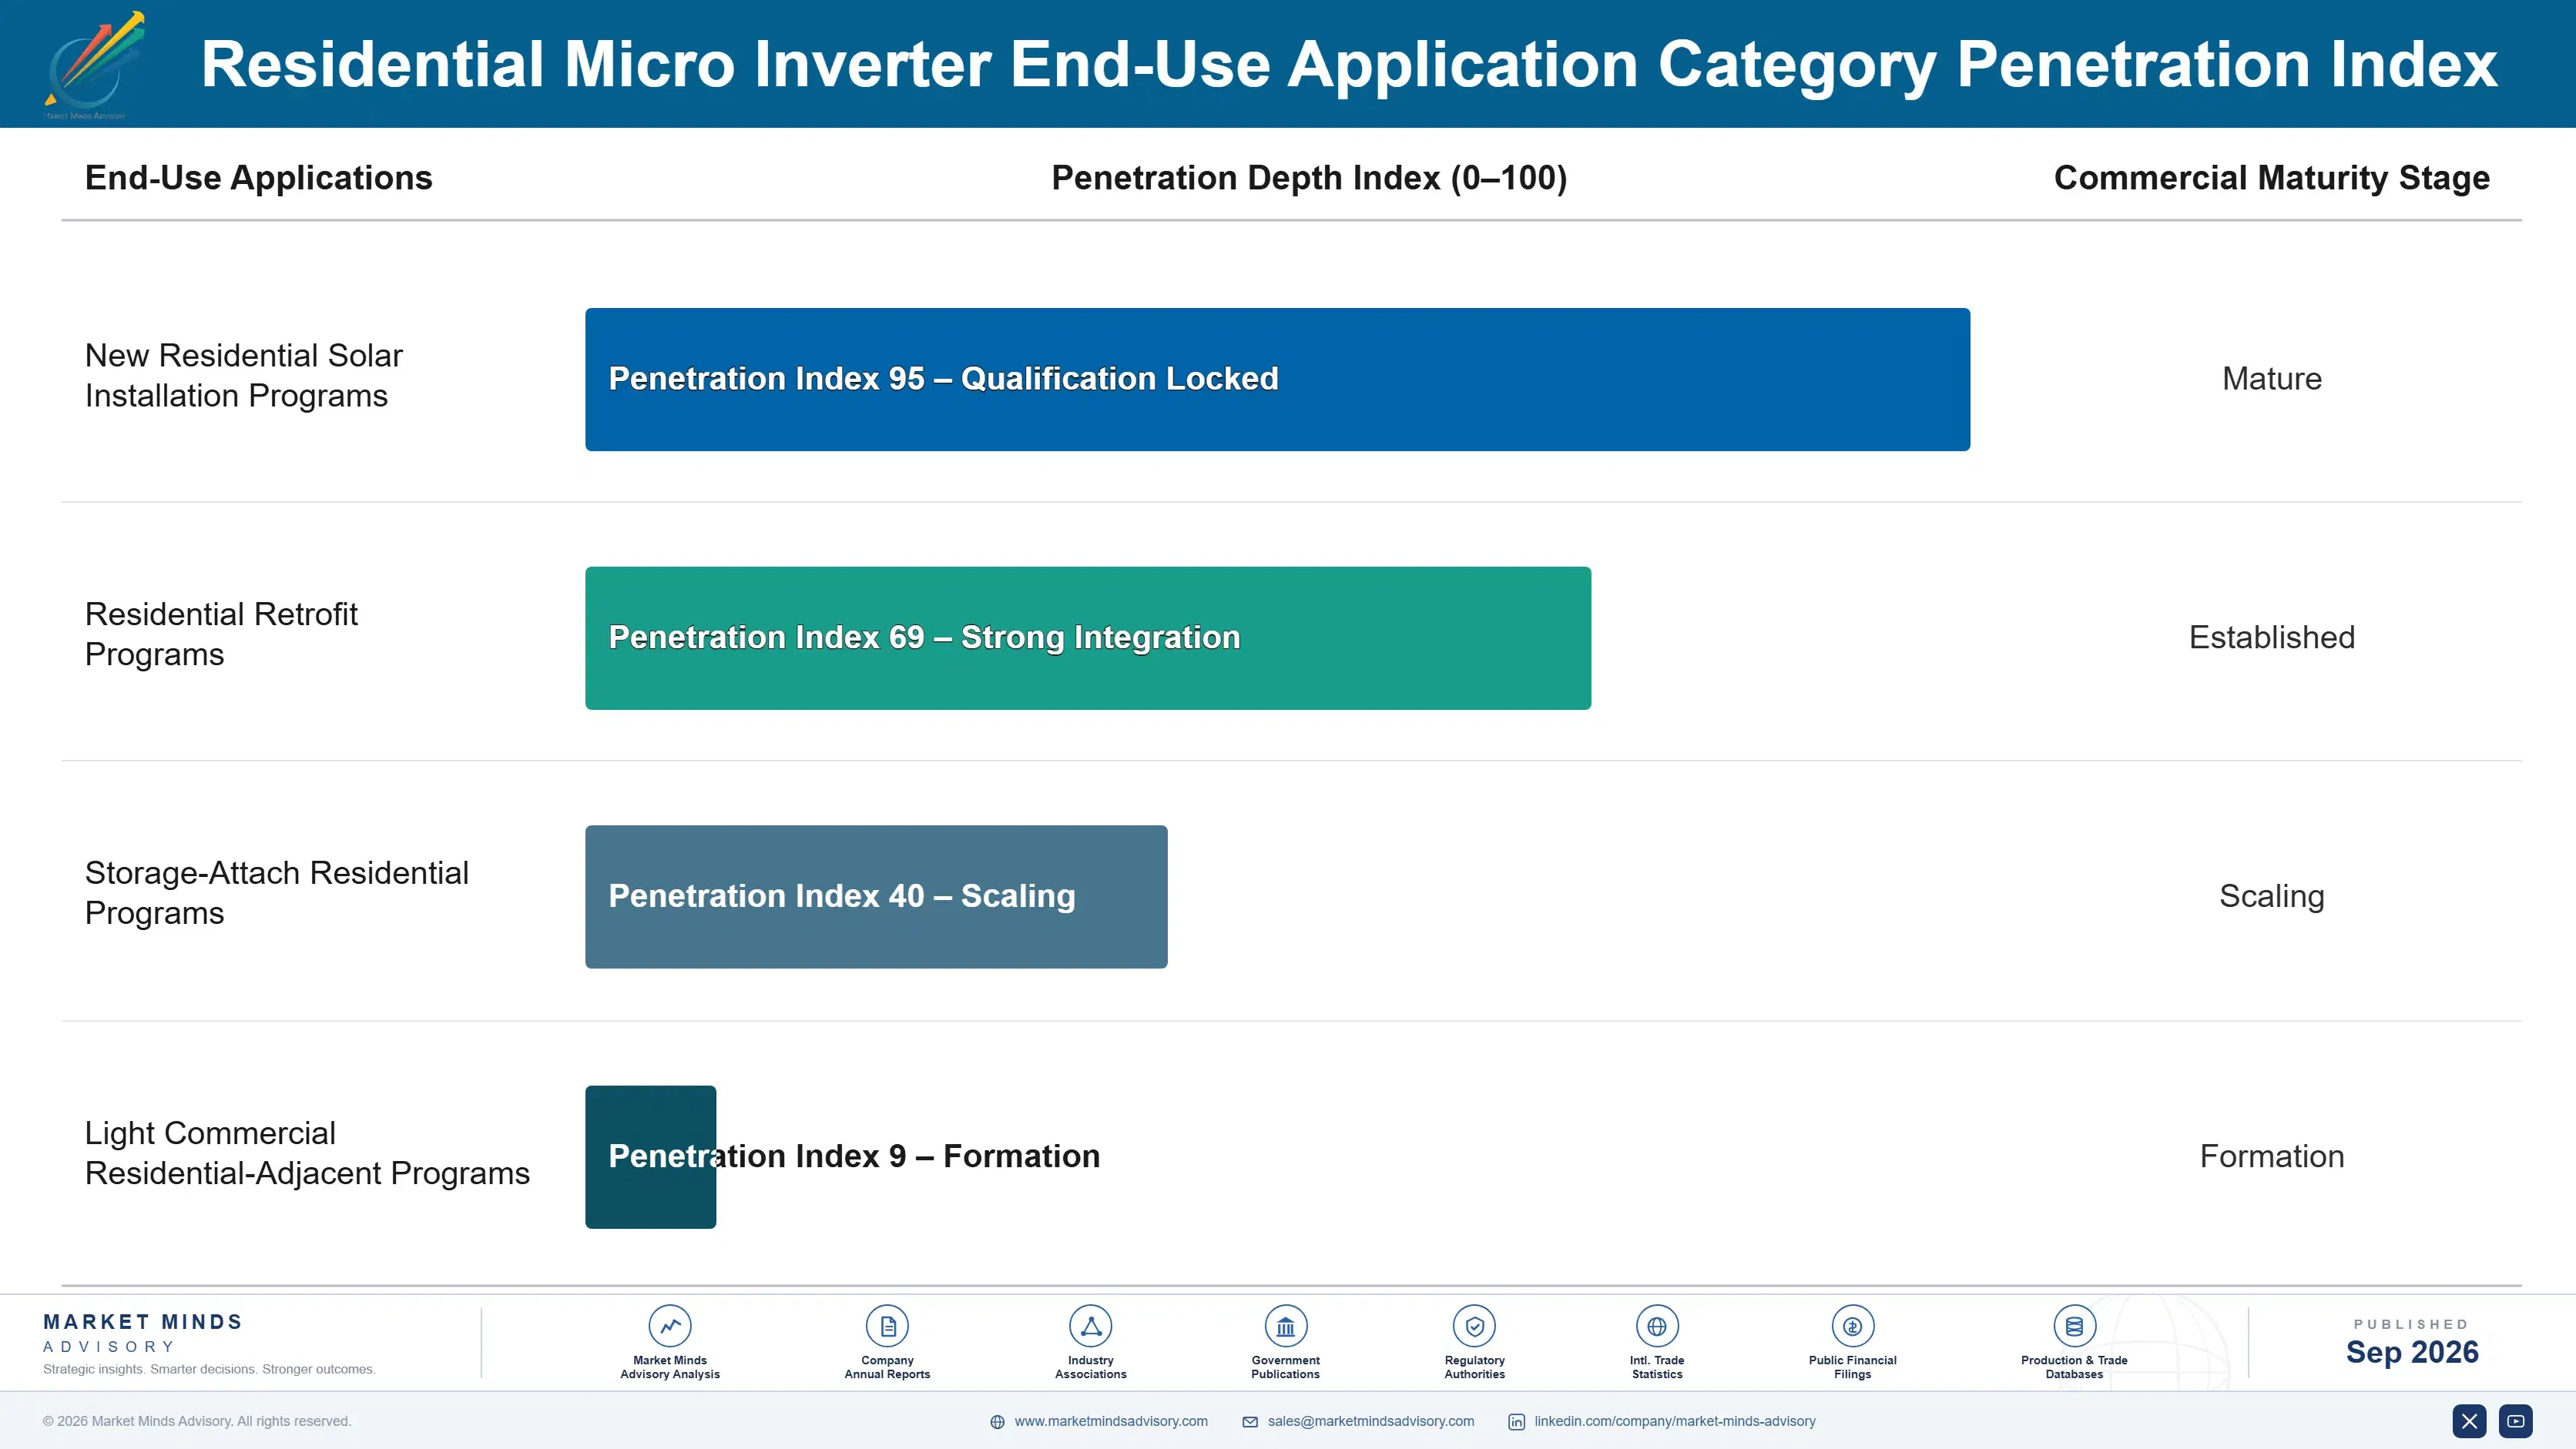This screenshot has width=2576, height=1449.
Task: Click the Market Minds Advisory logo in header
Action: coord(95,65)
